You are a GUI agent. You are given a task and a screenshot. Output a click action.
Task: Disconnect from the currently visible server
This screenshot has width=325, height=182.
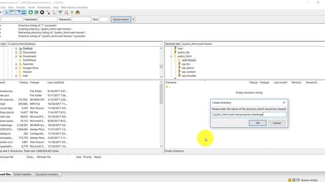tap(48, 12)
